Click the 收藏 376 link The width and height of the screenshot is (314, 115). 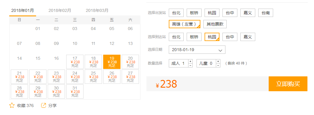[25, 105]
